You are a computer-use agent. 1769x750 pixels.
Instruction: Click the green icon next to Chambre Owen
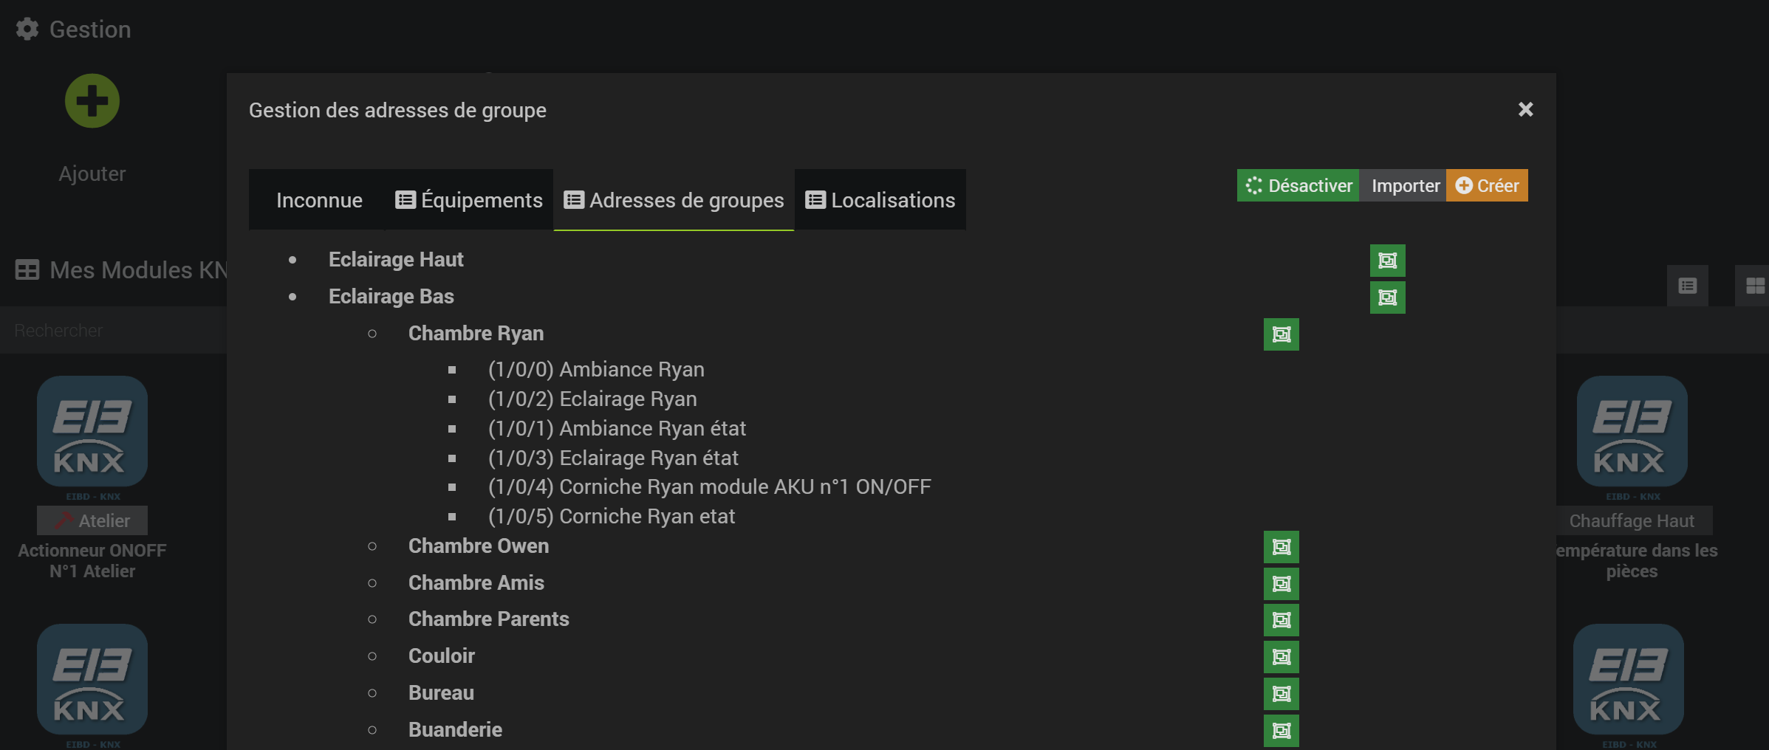point(1281,547)
